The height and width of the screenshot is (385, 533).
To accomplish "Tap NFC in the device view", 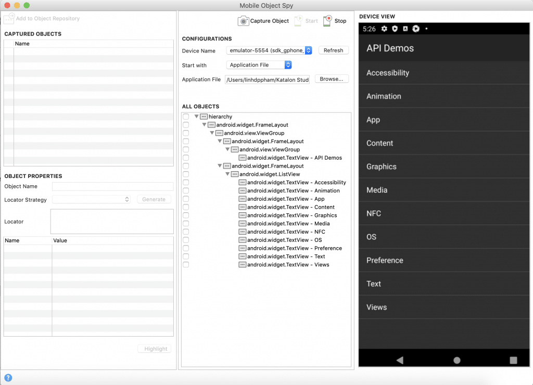I will [x=444, y=213].
